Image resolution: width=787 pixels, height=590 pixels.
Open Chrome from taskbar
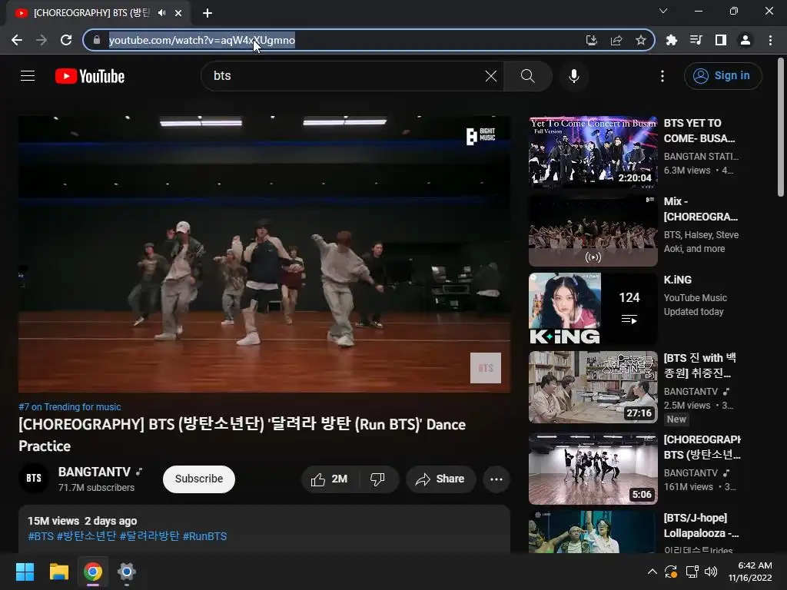click(x=93, y=572)
